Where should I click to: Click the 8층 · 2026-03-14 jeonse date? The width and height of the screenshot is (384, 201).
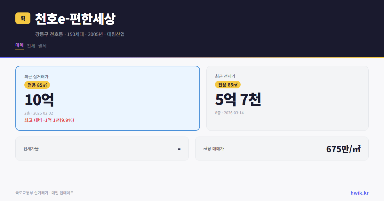click(x=229, y=113)
